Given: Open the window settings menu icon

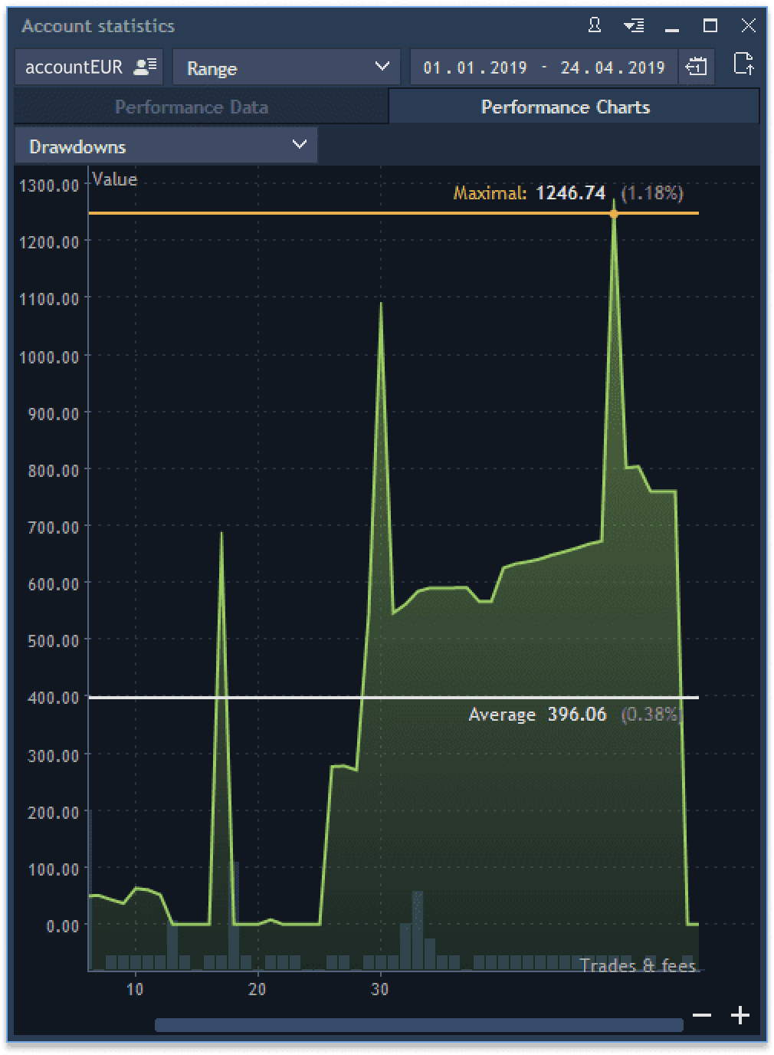Looking at the screenshot, I should [x=632, y=25].
